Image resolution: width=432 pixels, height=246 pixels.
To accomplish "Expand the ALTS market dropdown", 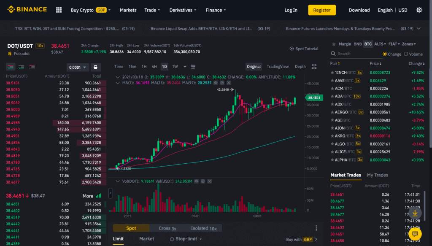I will click(380, 44).
